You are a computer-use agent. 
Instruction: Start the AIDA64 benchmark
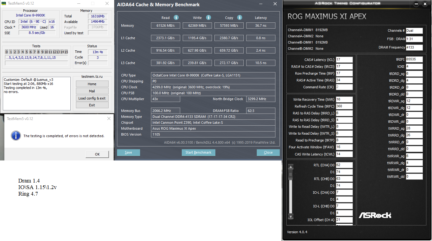coord(199,152)
